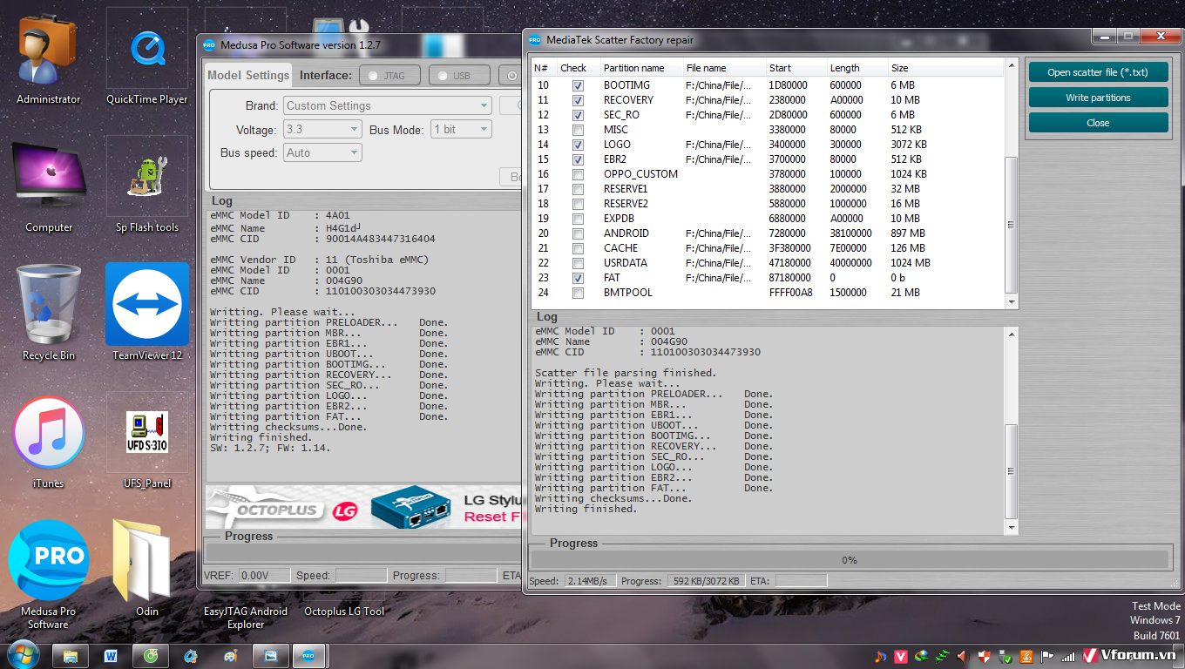Open the Brand dropdown in Medusa Pro

coord(388,105)
